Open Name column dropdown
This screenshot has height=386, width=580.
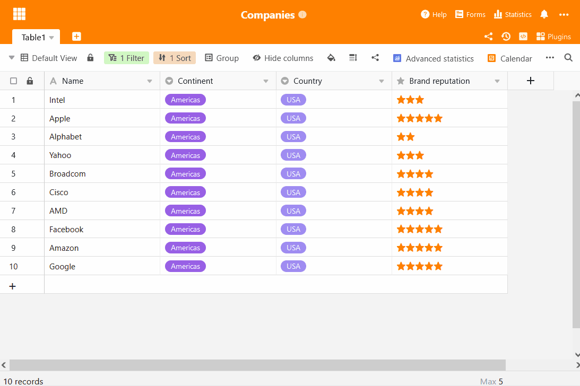[x=150, y=81]
